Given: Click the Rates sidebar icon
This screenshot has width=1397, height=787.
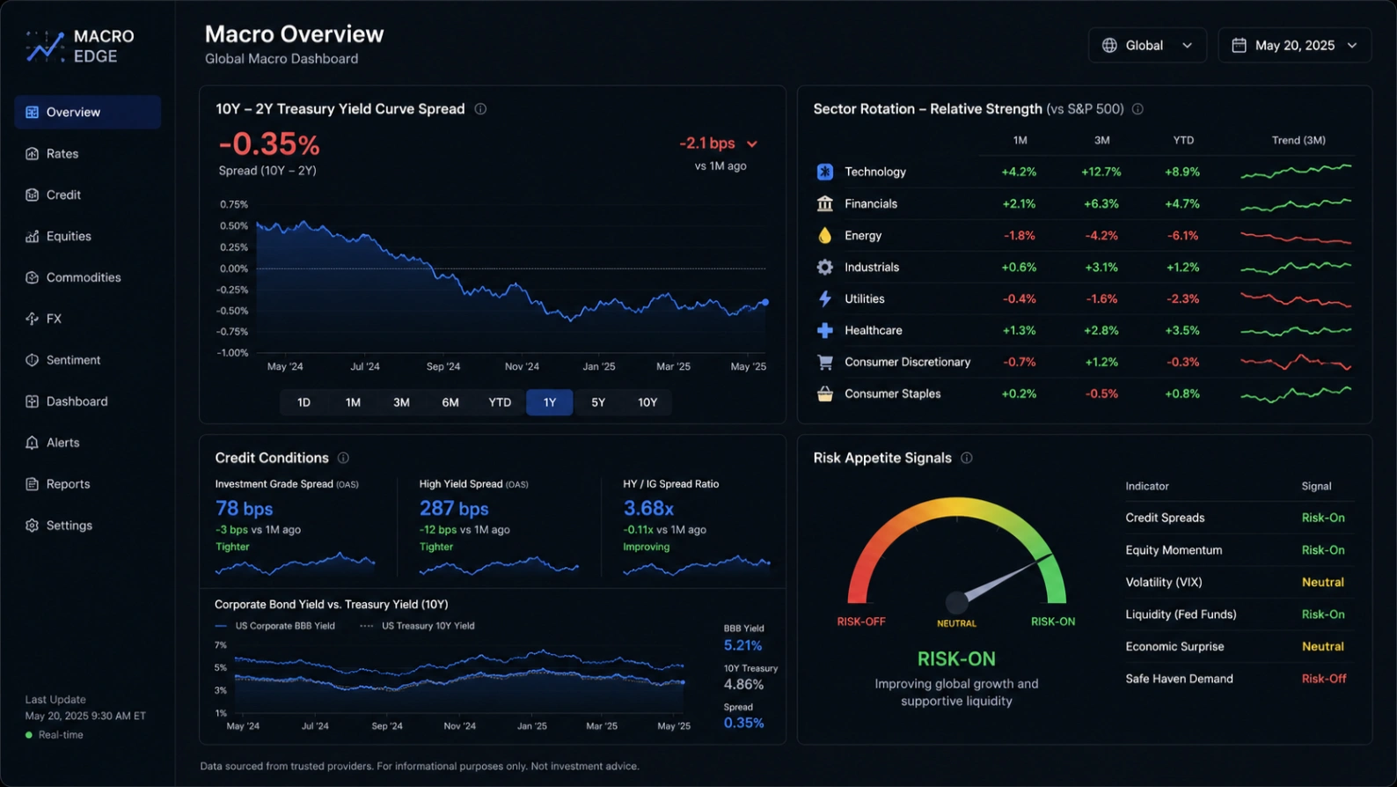Looking at the screenshot, I should point(32,154).
